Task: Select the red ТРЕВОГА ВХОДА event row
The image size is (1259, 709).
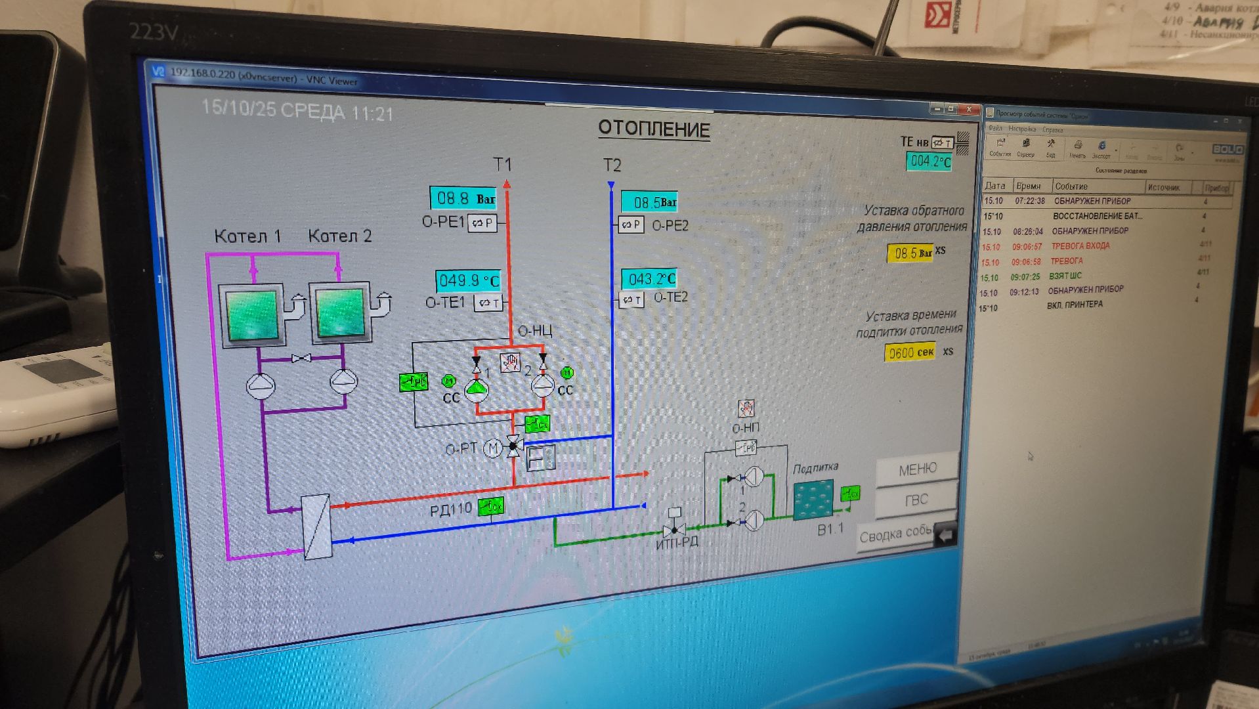Action: [1080, 246]
